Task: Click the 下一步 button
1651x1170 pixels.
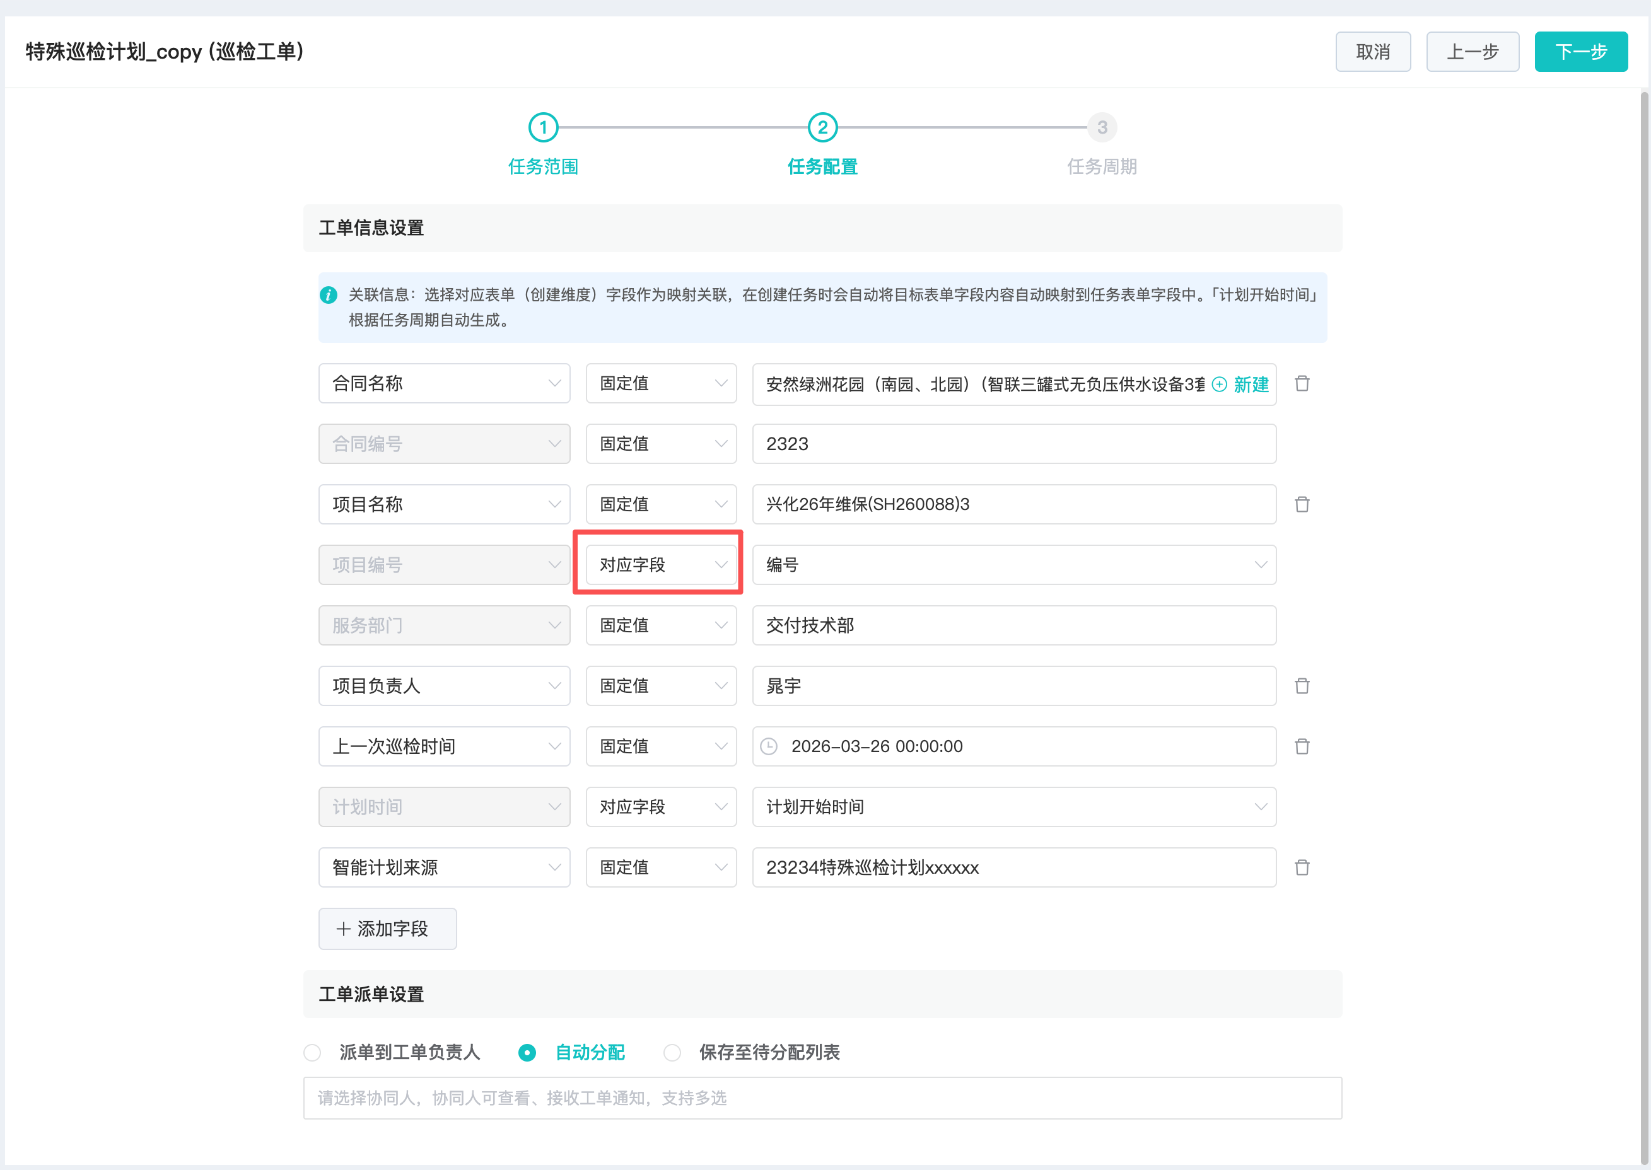Action: tap(1580, 52)
